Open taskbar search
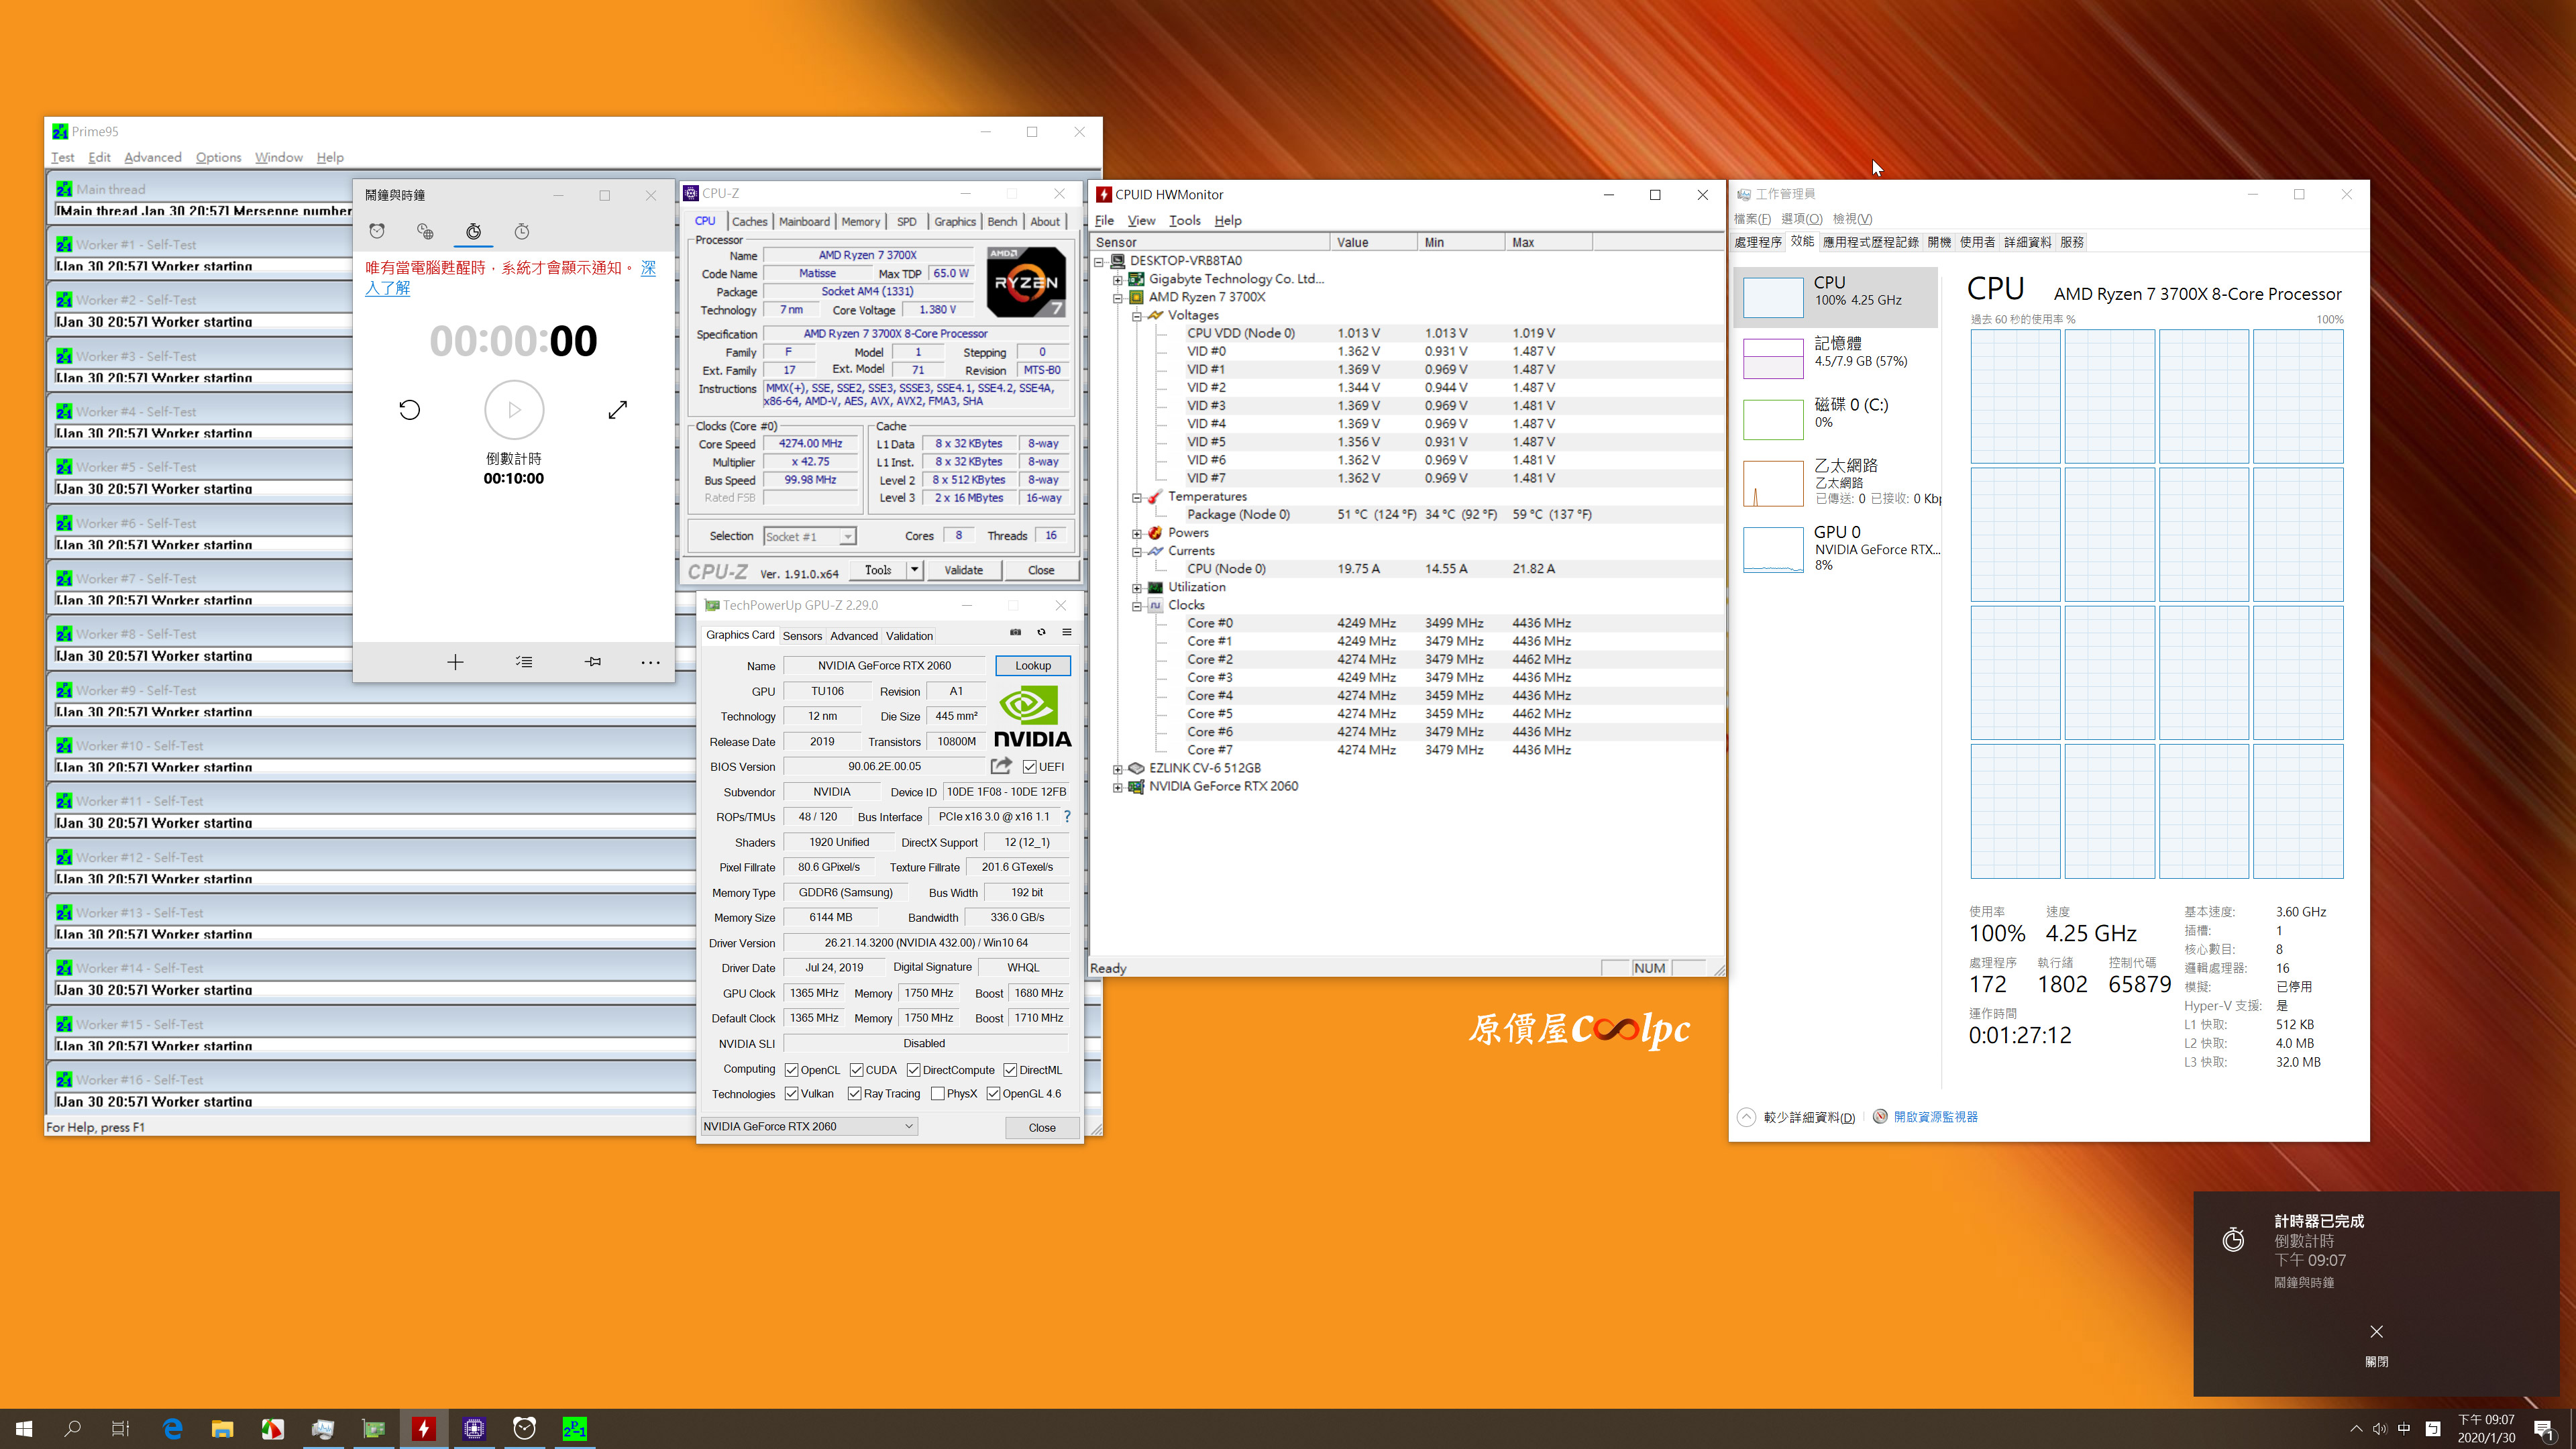This screenshot has width=2576, height=1449. (x=72, y=1428)
